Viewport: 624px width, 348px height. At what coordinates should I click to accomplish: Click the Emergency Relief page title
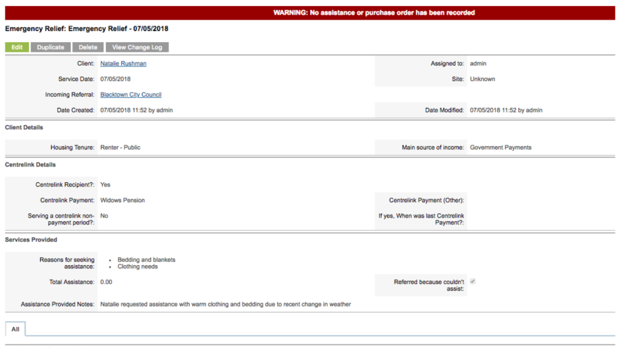(87, 29)
